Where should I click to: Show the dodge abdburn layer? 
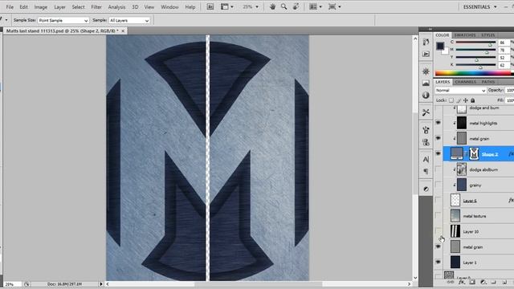coord(439,169)
